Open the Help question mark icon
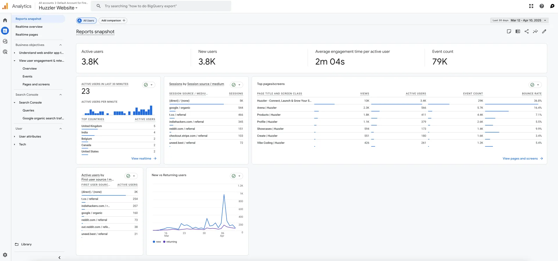The image size is (558, 261). tap(542, 6)
